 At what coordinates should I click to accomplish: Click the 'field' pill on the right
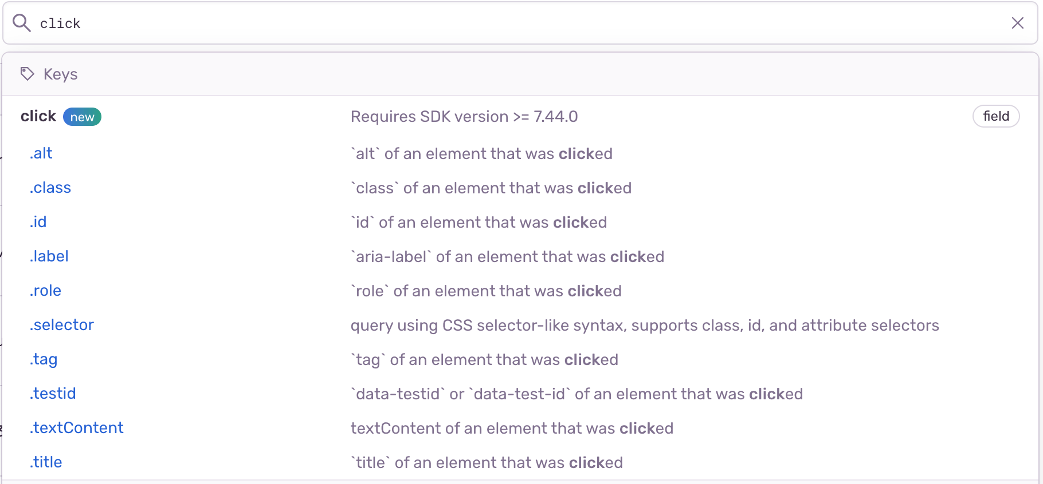coord(996,116)
